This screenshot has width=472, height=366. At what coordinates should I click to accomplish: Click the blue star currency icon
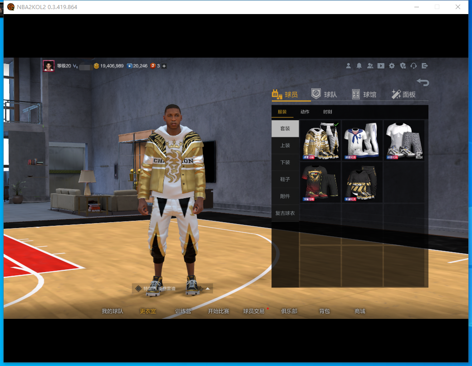coord(129,66)
